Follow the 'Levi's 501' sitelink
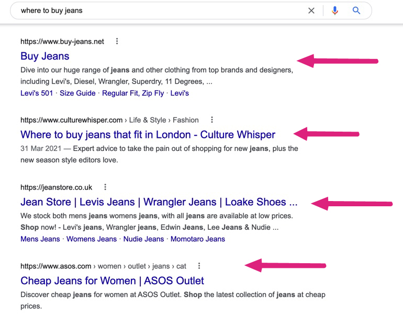Image resolution: width=403 pixels, height=329 pixels. [37, 93]
